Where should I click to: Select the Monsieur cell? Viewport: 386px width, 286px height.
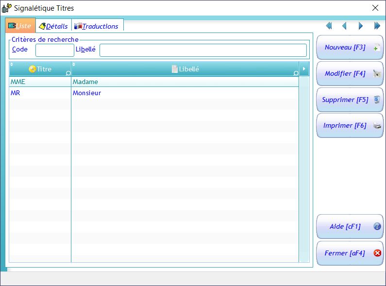coord(185,93)
